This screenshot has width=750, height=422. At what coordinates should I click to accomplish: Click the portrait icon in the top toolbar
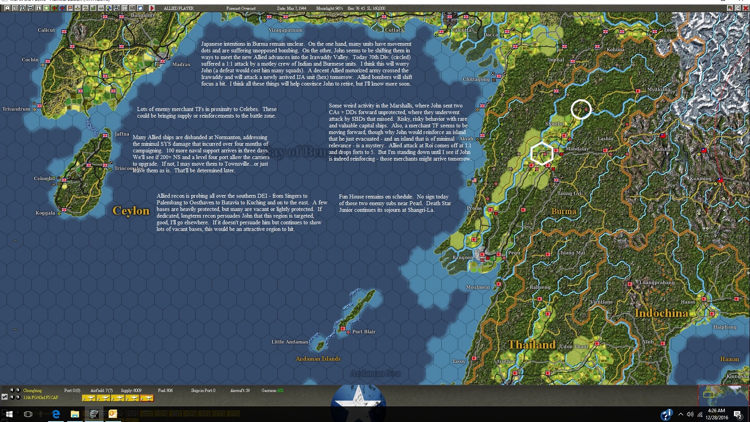pos(7,8)
